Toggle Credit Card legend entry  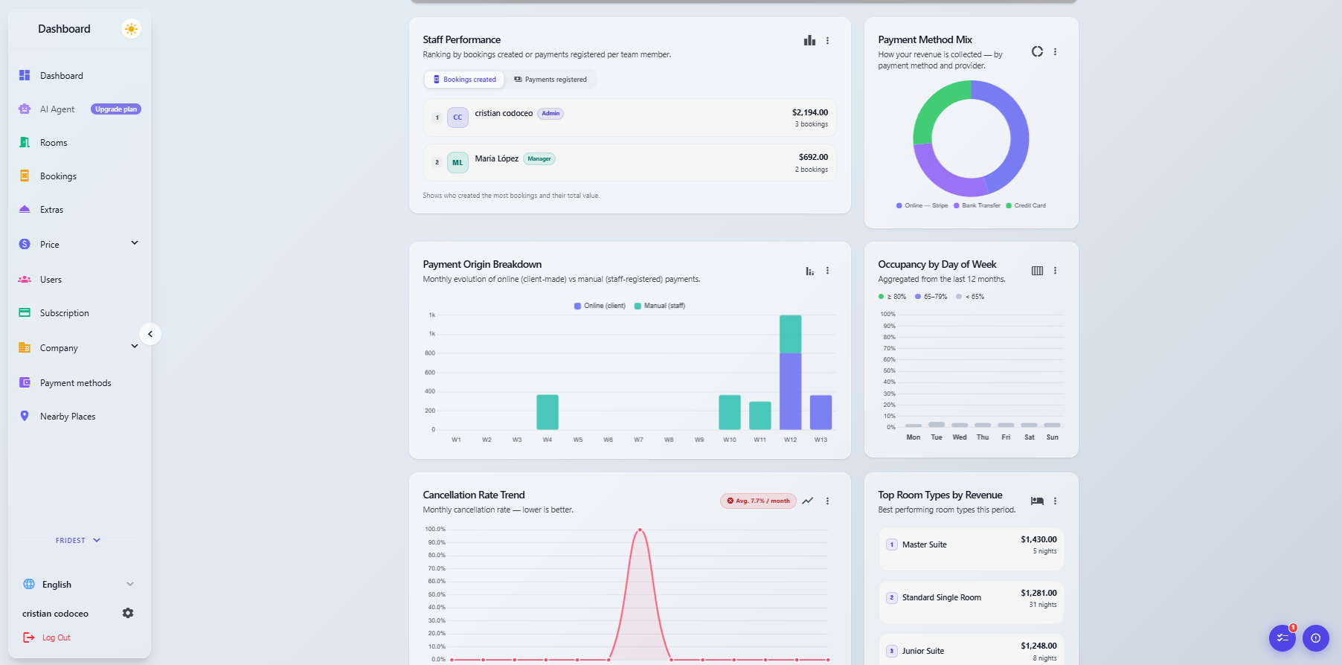coord(1026,205)
